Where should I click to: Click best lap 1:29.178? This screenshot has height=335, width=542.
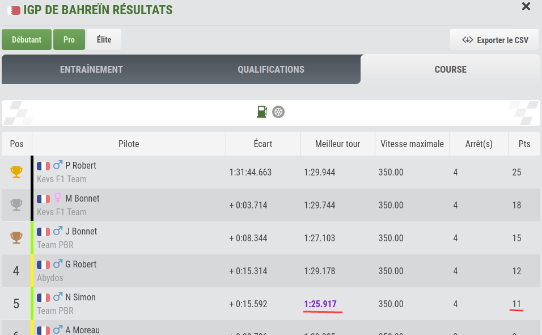pyautogui.click(x=319, y=271)
